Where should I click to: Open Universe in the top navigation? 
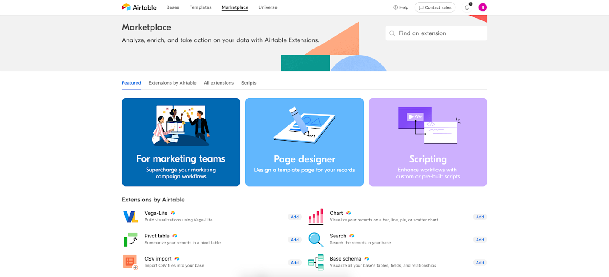tap(268, 7)
